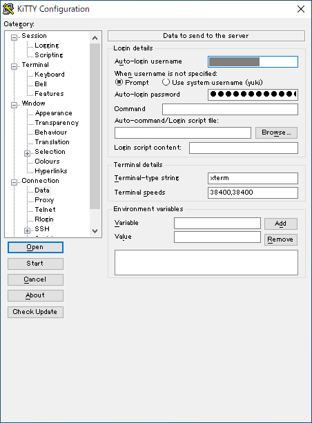The height and width of the screenshot is (423, 312).
Task: Collapse the Connection tree node
Action: coord(14,182)
